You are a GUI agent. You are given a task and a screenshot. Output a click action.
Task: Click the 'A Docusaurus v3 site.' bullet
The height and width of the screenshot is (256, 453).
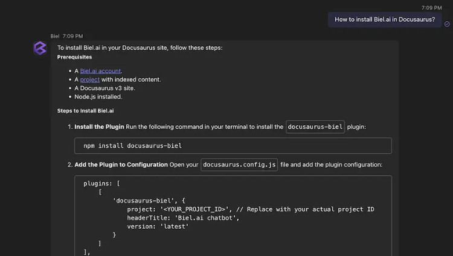click(x=104, y=88)
